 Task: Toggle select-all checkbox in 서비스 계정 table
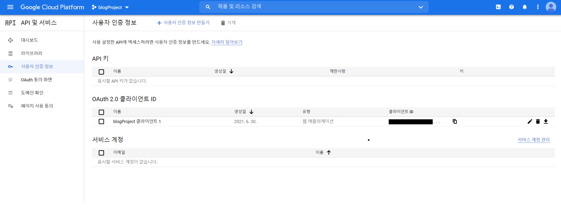pos(101,153)
